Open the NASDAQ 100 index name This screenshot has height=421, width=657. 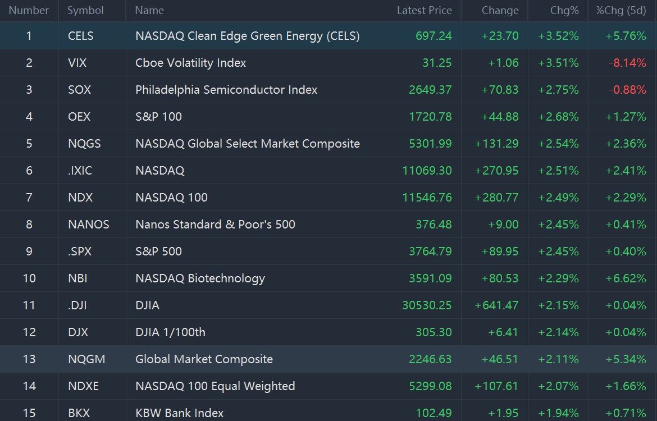(171, 198)
